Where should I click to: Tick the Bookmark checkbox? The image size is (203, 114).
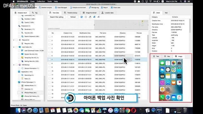click(x=19, y=29)
